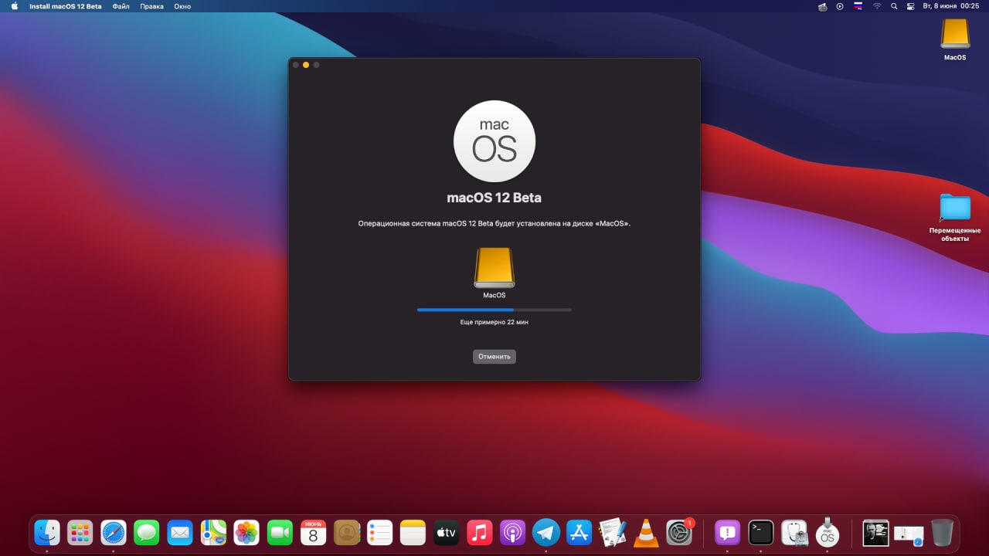Open Feedback Assistant from the dock
The width and height of the screenshot is (989, 556).
[727, 532]
